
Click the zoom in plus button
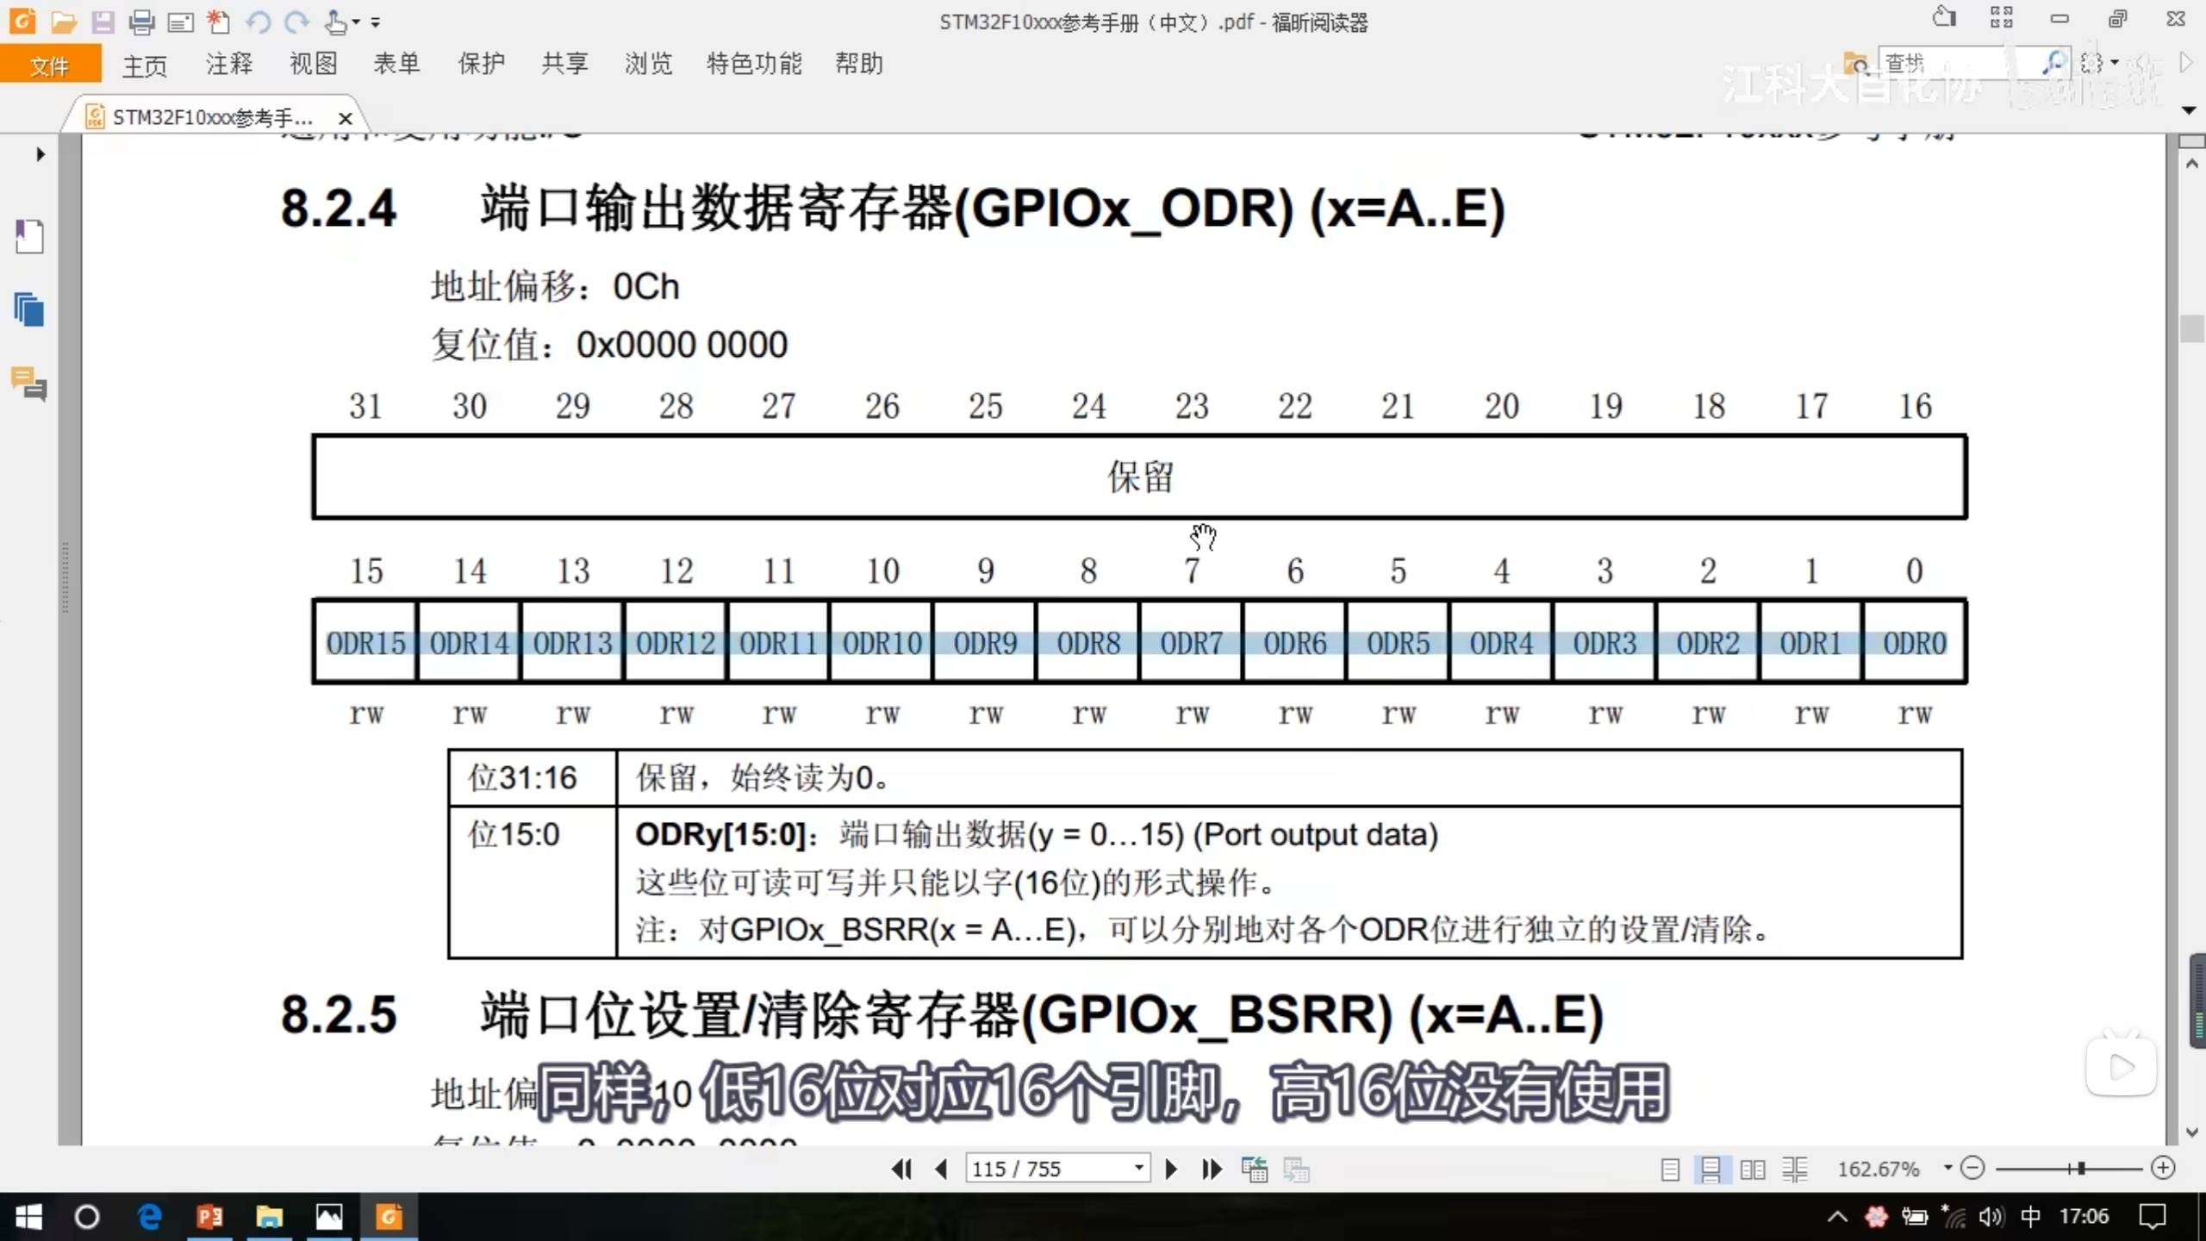(x=2164, y=1168)
